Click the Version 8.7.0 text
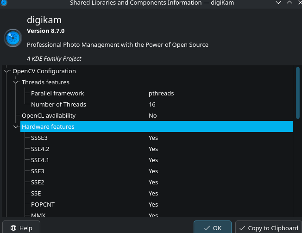Screen dimensions: 302x233 (x=46, y=31)
